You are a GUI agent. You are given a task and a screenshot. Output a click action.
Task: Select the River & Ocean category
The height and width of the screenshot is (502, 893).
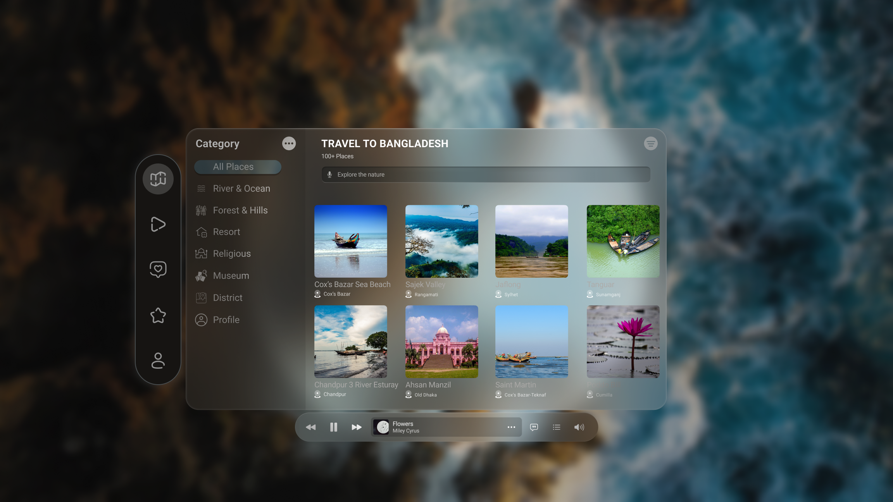[x=241, y=189]
